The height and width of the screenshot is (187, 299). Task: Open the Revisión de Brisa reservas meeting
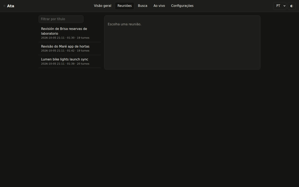[x=70, y=33]
